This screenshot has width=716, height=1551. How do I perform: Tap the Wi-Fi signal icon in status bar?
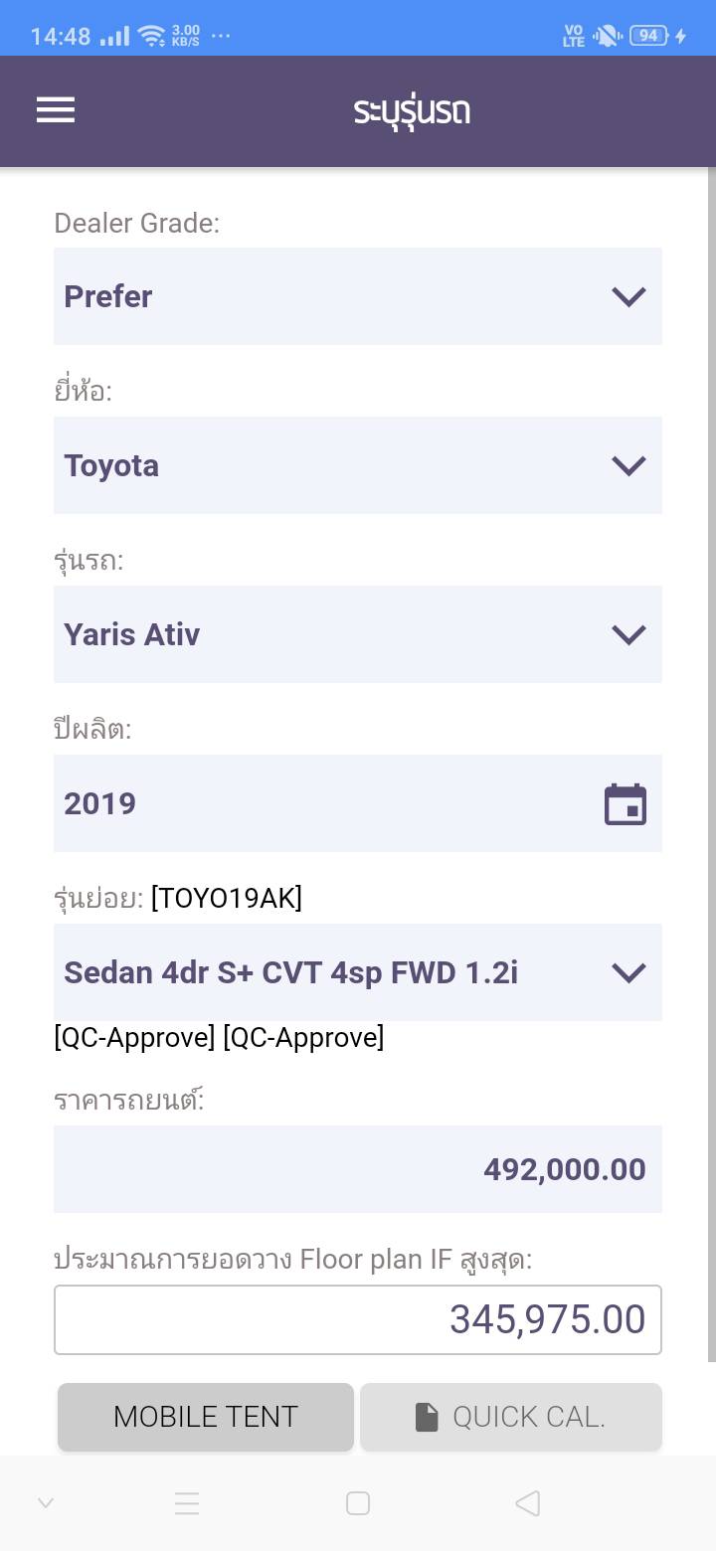pyautogui.click(x=152, y=37)
